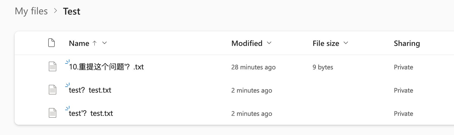
Task: Open the file 10.重提这个问题'?.txt
Action: (x=106, y=67)
